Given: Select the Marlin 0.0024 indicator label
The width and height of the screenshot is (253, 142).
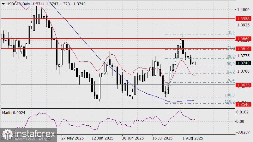Looking at the screenshot, I should tap(14, 113).
